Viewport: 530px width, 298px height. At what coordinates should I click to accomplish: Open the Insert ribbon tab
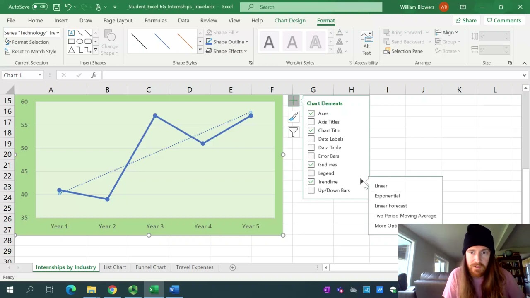pos(61,20)
